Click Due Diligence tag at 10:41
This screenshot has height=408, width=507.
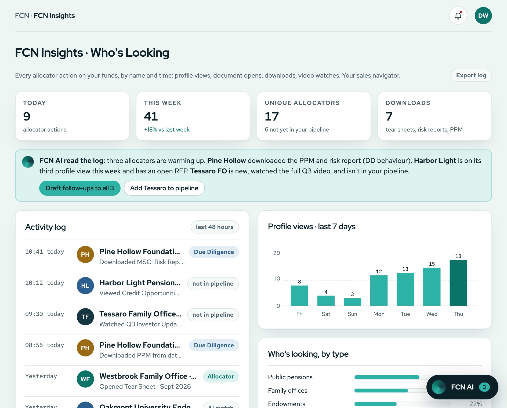[214, 252]
